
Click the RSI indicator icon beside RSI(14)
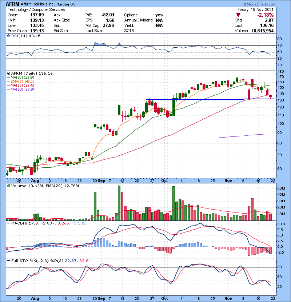[8, 36]
